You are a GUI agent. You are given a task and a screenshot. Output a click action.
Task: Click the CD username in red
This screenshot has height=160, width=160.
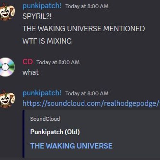pyautogui.click(x=28, y=62)
